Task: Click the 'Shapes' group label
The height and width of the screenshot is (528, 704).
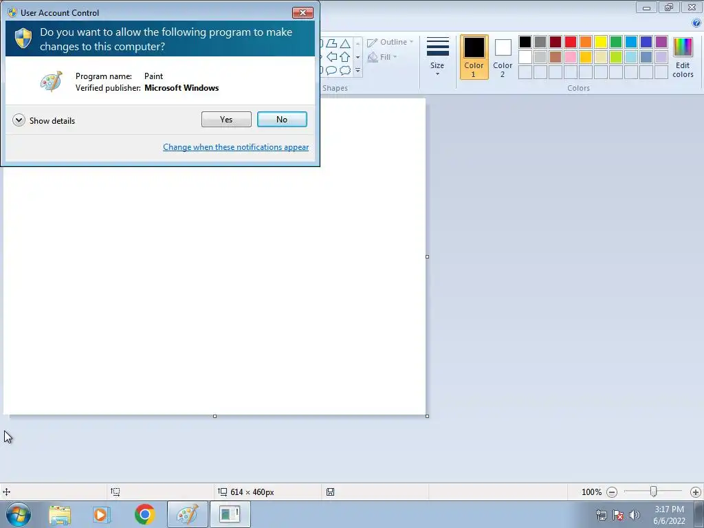Action: click(x=335, y=88)
